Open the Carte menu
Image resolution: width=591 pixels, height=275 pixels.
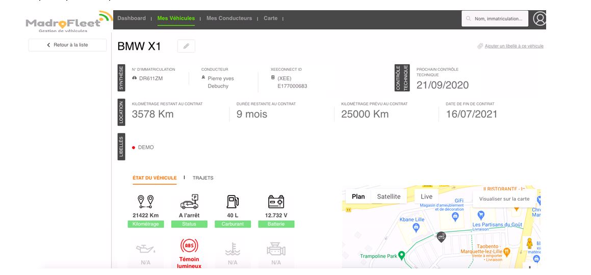(x=271, y=18)
